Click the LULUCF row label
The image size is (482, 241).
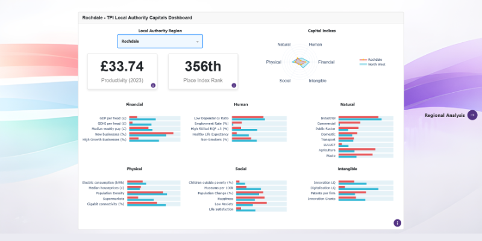tap(329, 145)
